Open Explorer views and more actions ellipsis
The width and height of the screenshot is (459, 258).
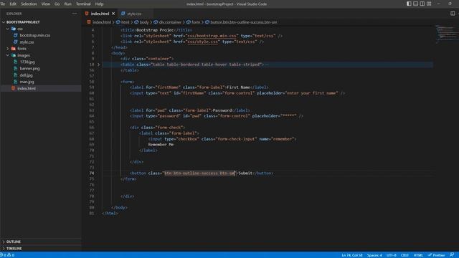75,14
